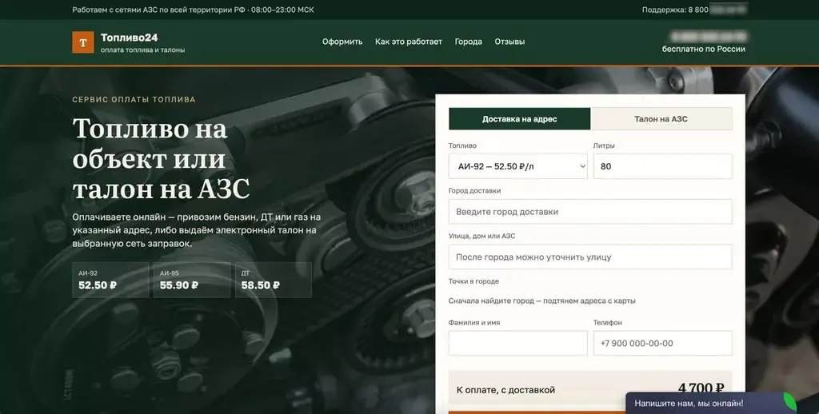
Task: Click the ДТ 58.50 ₽ price card
Action: point(274,280)
